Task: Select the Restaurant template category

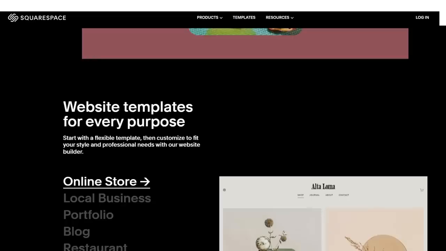Action: (95, 247)
